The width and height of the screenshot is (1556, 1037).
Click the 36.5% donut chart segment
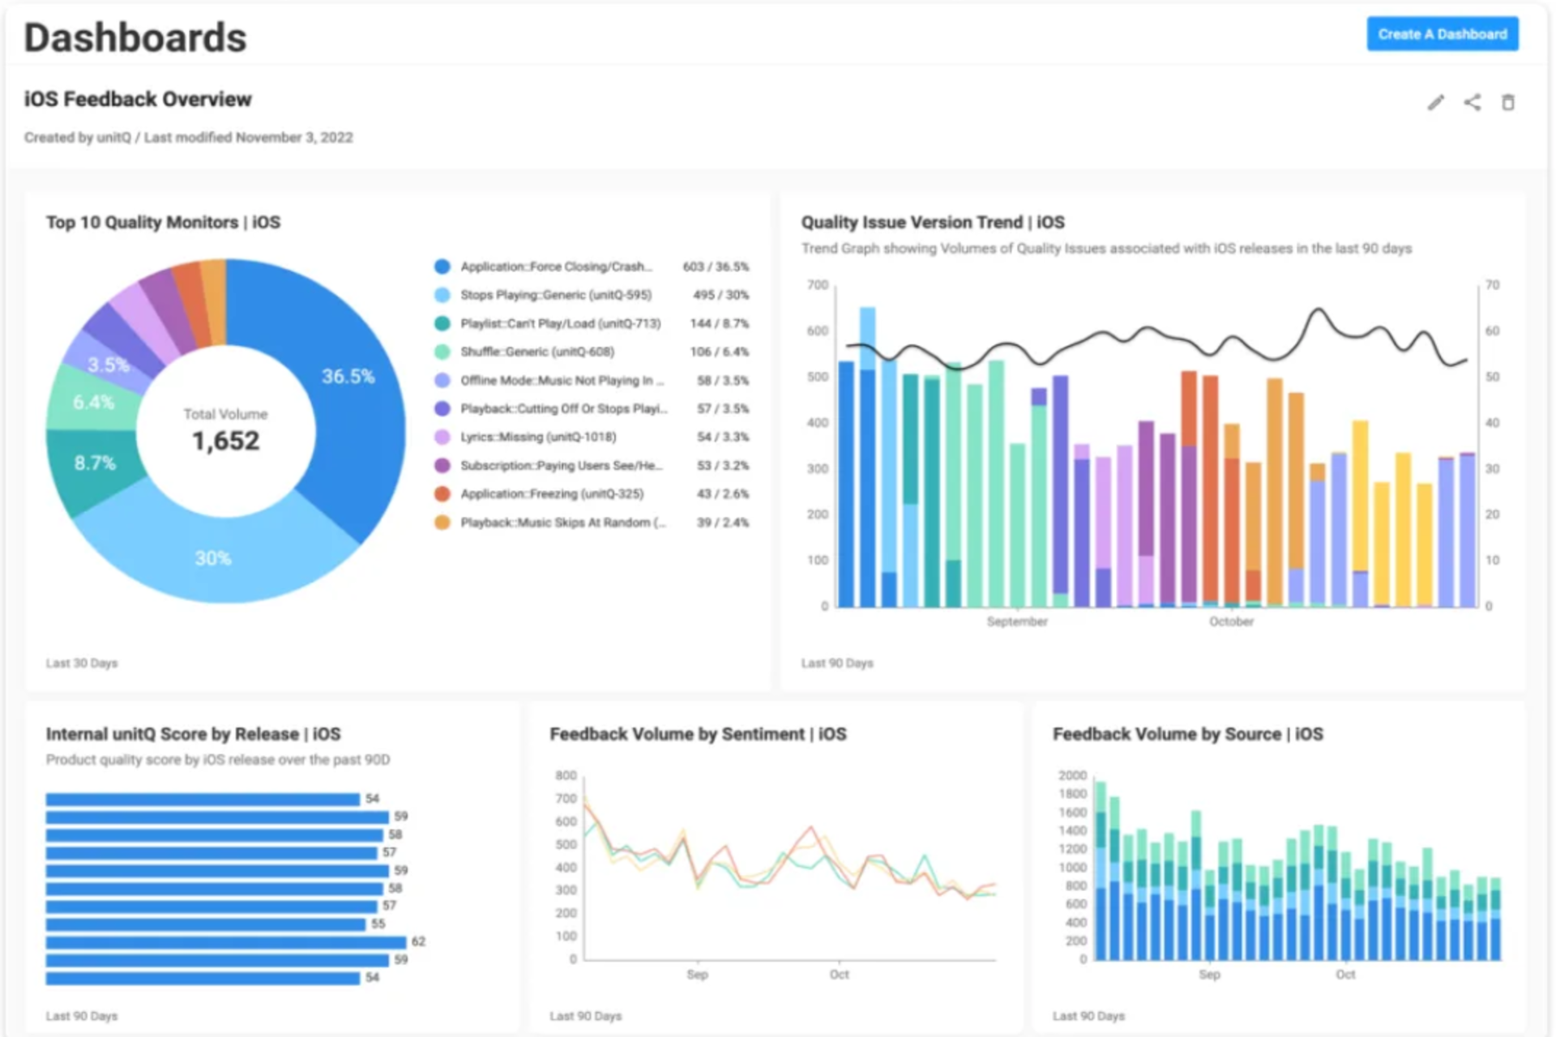pyautogui.click(x=348, y=377)
